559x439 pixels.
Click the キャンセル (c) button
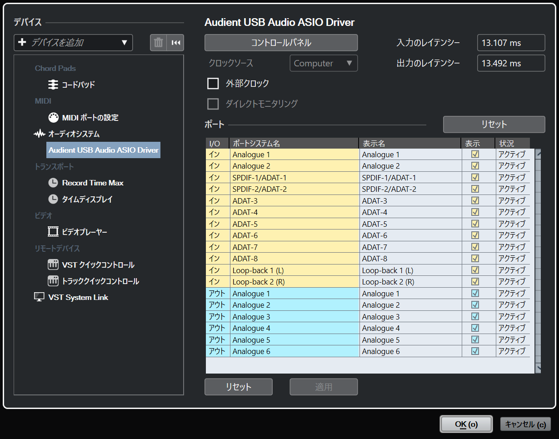pyautogui.click(x=525, y=424)
